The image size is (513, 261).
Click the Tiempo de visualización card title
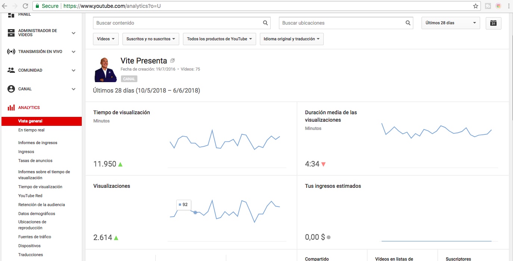coord(122,112)
